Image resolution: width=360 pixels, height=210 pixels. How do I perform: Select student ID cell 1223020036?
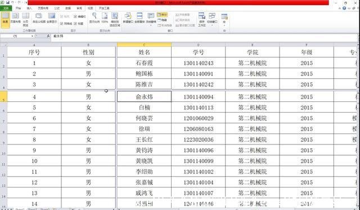click(199, 139)
